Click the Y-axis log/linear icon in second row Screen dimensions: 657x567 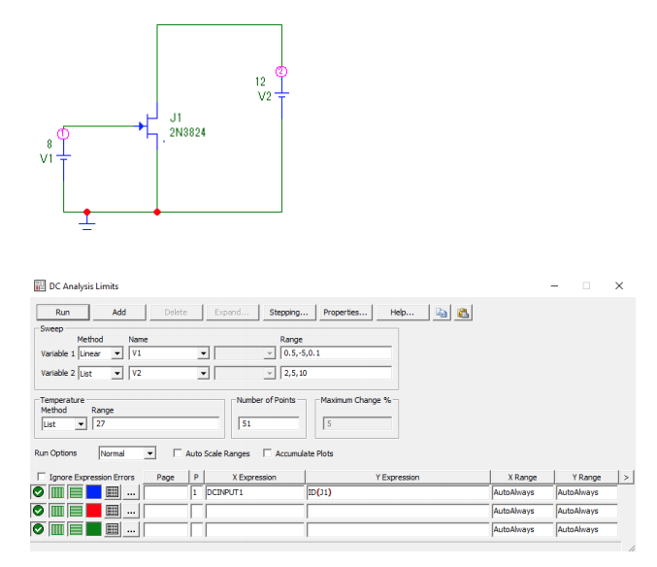coord(76,511)
